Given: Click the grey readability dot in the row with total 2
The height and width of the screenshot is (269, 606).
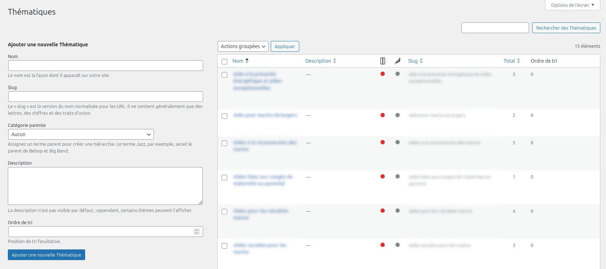Looking at the screenshot, I should pyautogui.click(x=398, y=115).
